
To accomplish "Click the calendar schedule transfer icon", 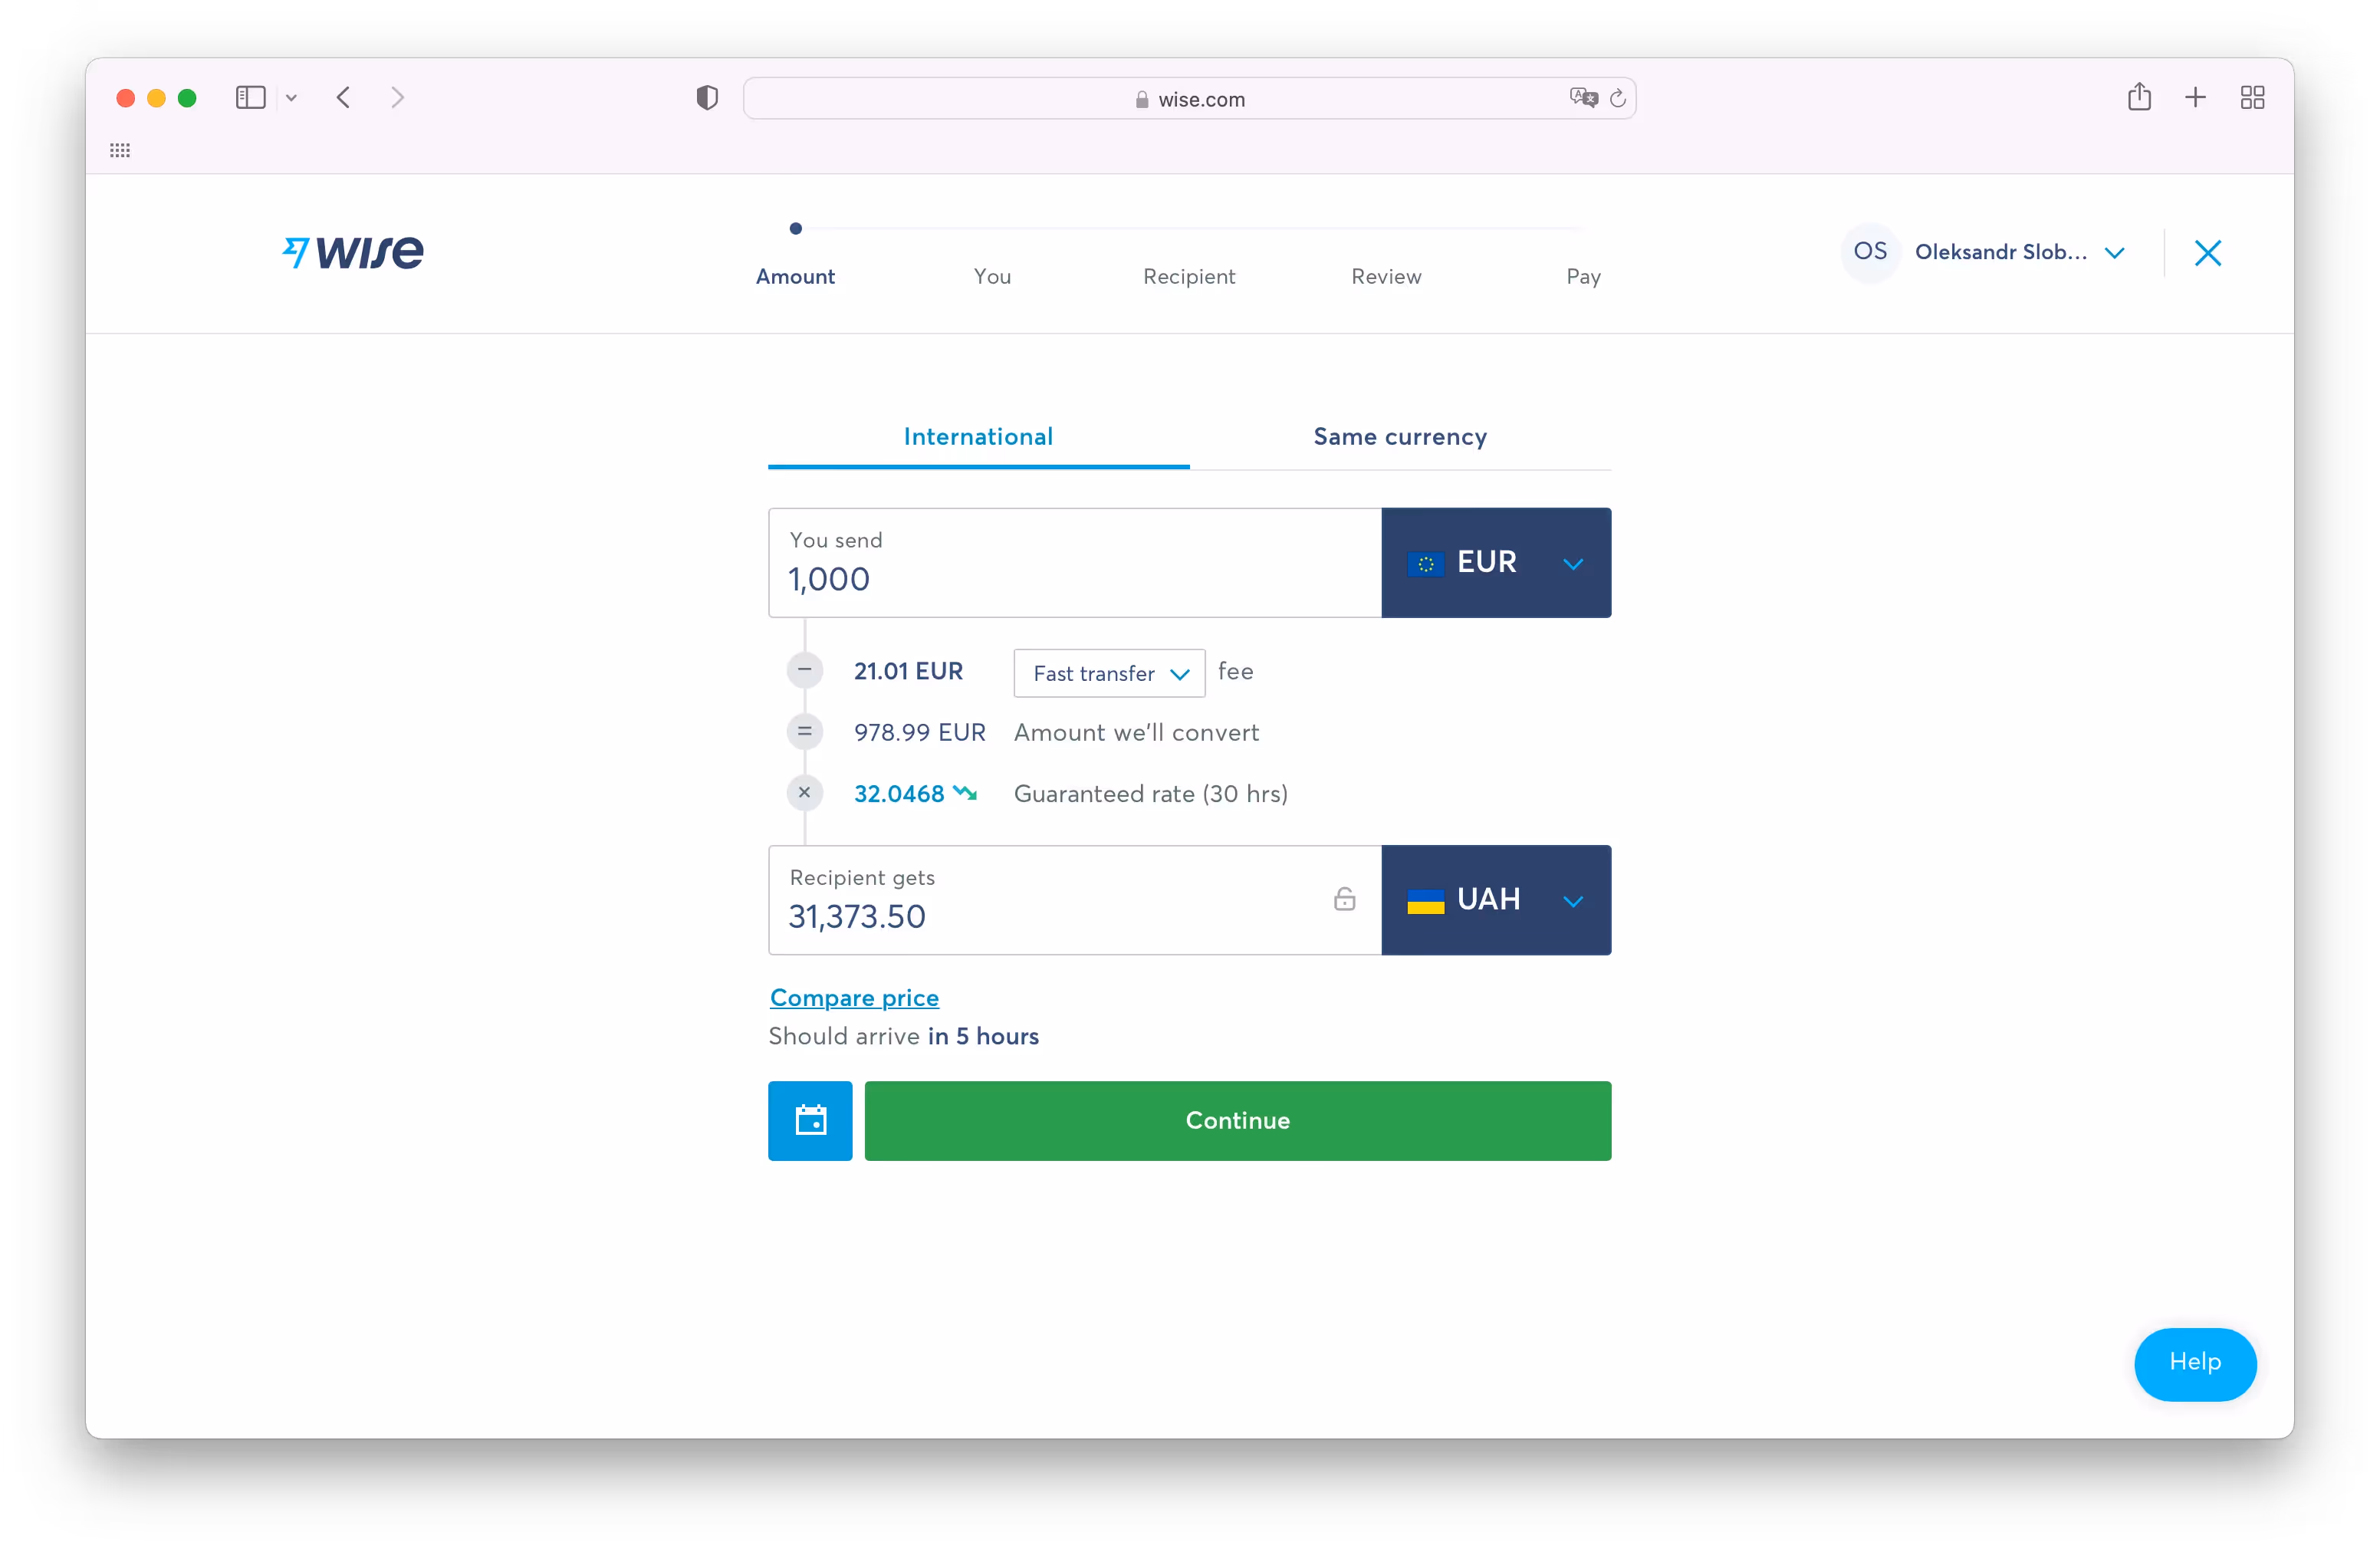I will pyautogui.click(x=810, y=1120).
